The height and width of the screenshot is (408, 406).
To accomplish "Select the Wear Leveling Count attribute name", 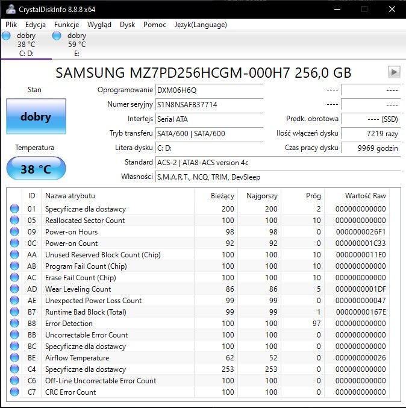I will coord(78,289).
